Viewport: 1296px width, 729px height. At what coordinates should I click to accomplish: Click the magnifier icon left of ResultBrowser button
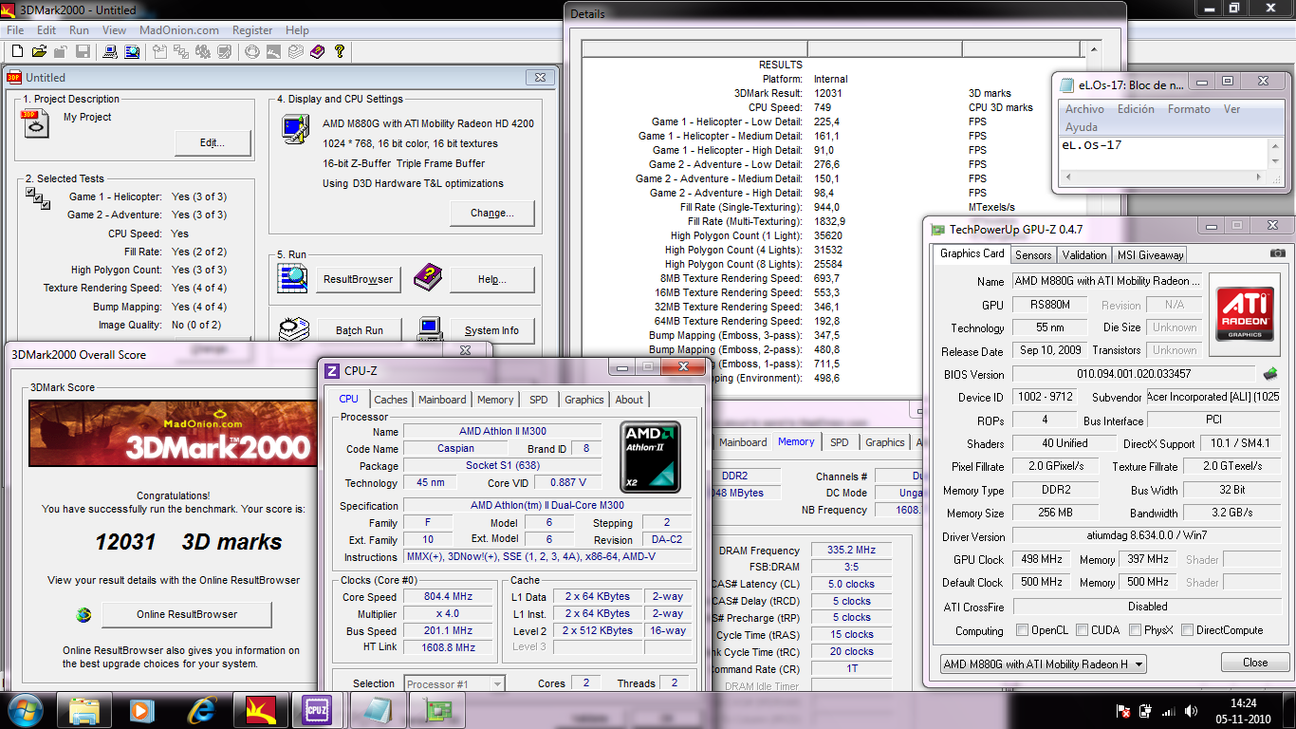coord(292,278)
